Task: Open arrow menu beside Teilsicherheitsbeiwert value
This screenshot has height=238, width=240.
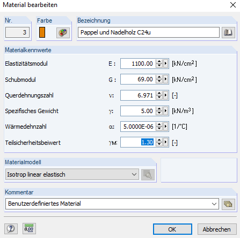Action: [166, 142]
